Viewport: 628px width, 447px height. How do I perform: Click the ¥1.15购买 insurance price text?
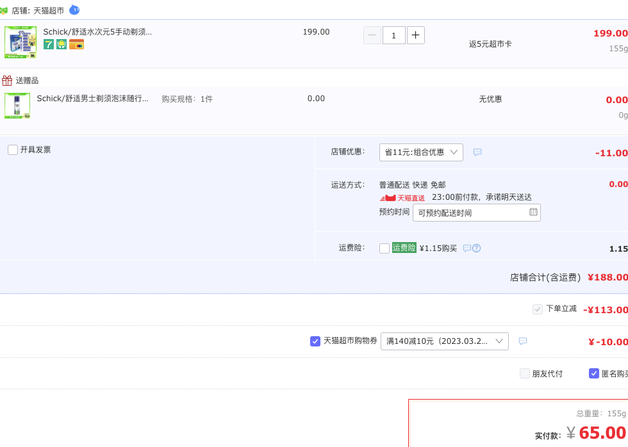(438, 248)
